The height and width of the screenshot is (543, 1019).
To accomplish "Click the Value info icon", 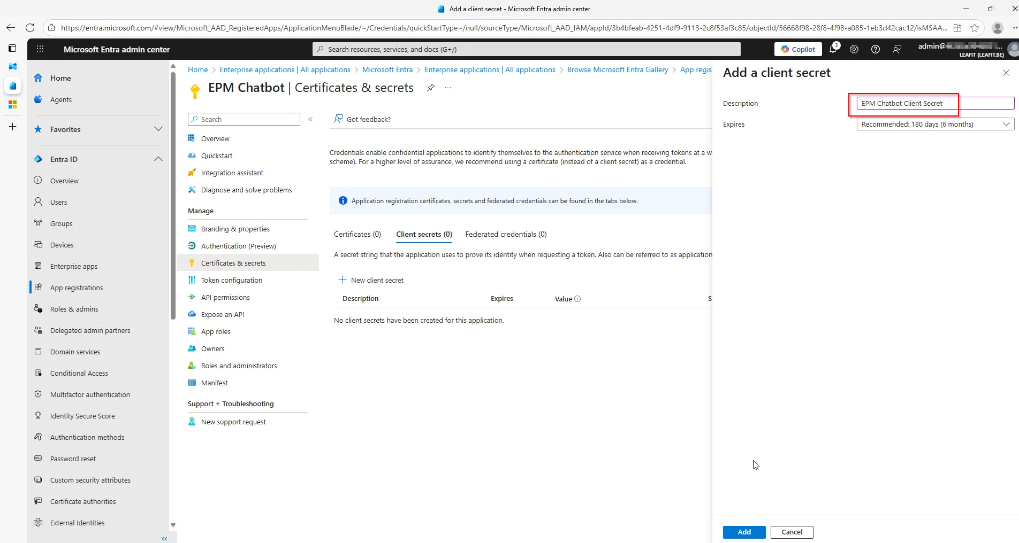I will (x=577, y=299).
